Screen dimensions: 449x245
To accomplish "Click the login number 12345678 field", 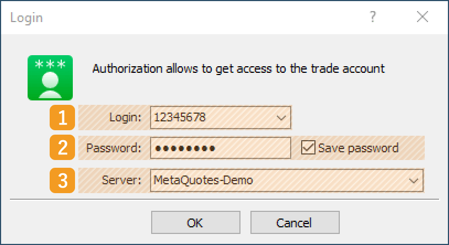I will click(210, 117).
